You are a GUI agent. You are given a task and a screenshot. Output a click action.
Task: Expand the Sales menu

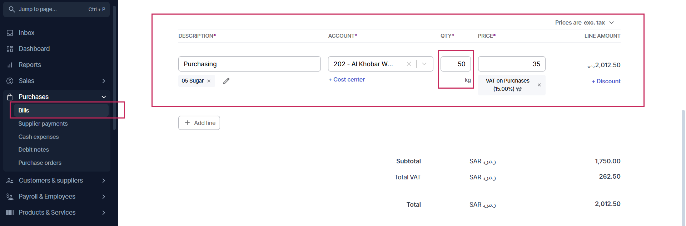point(104,81)
